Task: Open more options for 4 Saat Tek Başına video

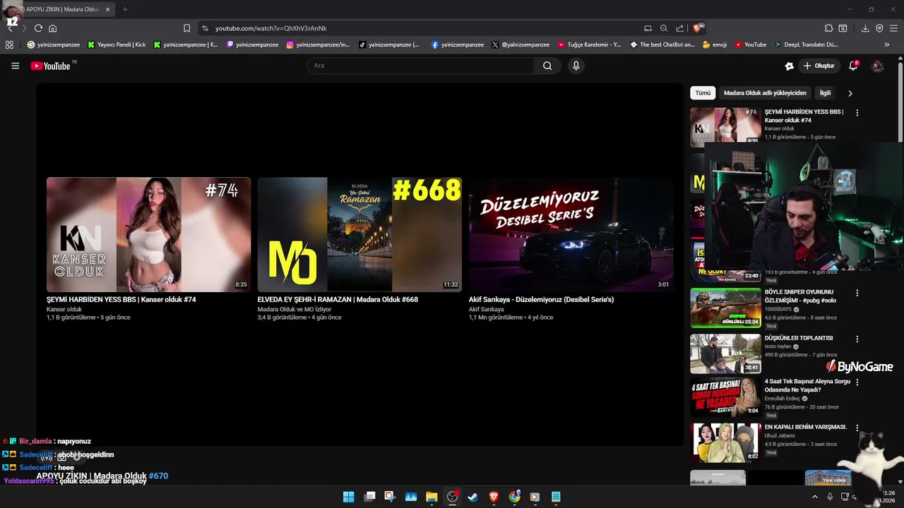Action: (857, 382)
